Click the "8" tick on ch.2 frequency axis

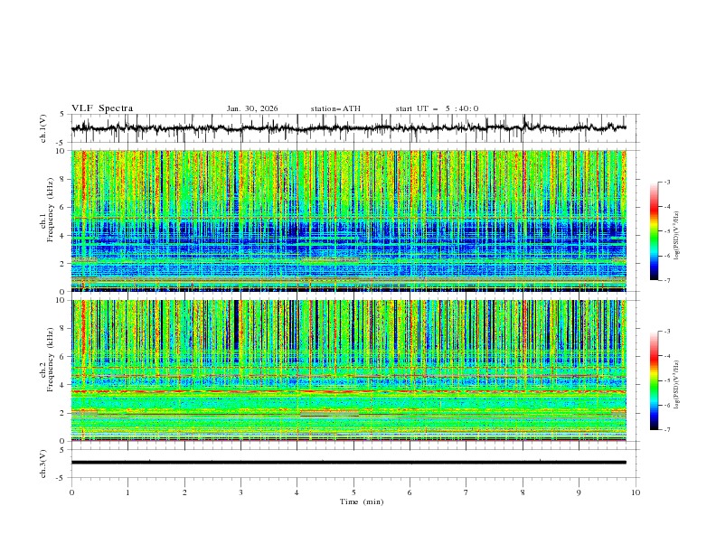tap(64, 328)
